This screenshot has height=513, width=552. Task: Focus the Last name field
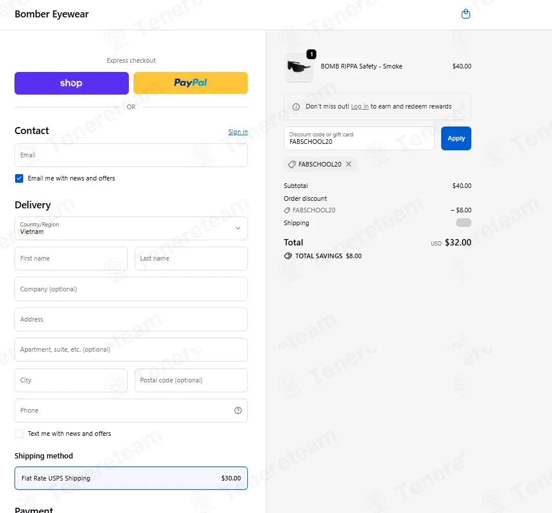191,259
